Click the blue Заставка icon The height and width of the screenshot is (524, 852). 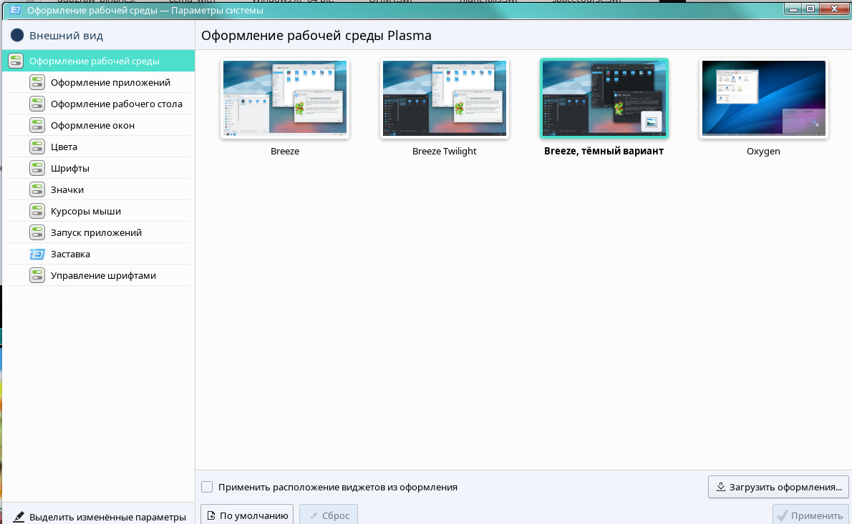point(37,254)
